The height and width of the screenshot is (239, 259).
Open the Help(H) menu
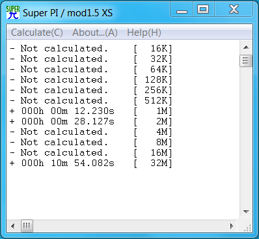144,33
